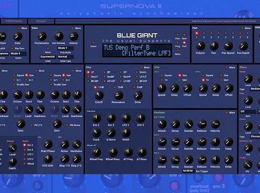Image resolution: width=260 pixels, height=193 pixels.
Task: Open the Performance tab
Action: point(14,21)
